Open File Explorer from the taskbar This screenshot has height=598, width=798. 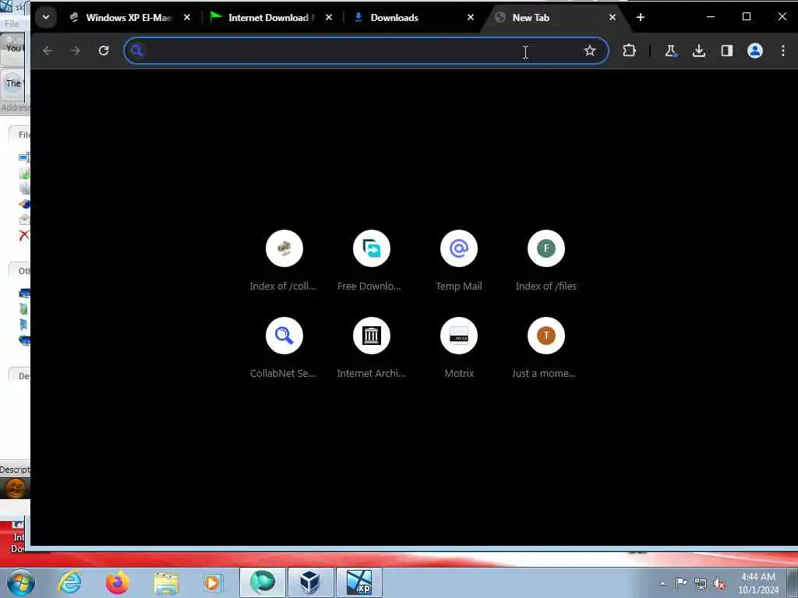166,582
